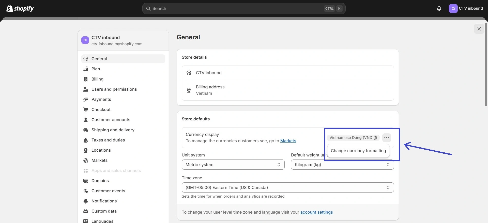Image resolution: width=488 pixels, height=223 pixels.
Task: Click the currency three-dot options button
Action: [x=387, y=138]
